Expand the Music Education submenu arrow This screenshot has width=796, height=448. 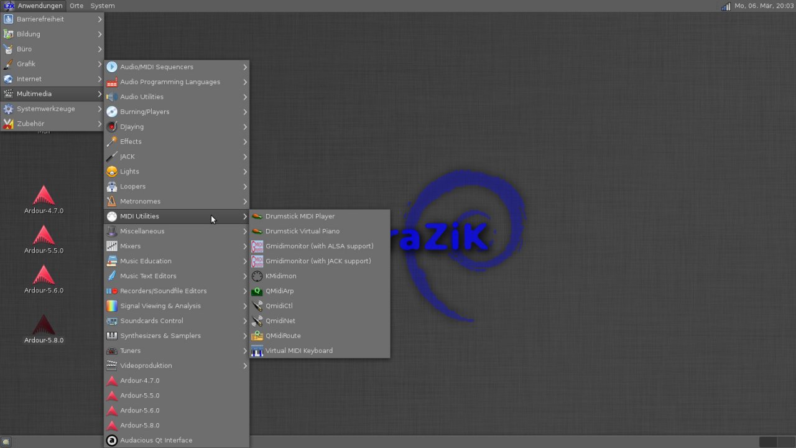[245, 261]
